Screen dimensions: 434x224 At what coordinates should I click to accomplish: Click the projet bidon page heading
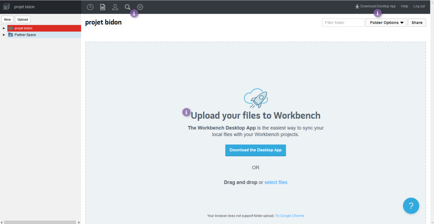pos(103,22)
